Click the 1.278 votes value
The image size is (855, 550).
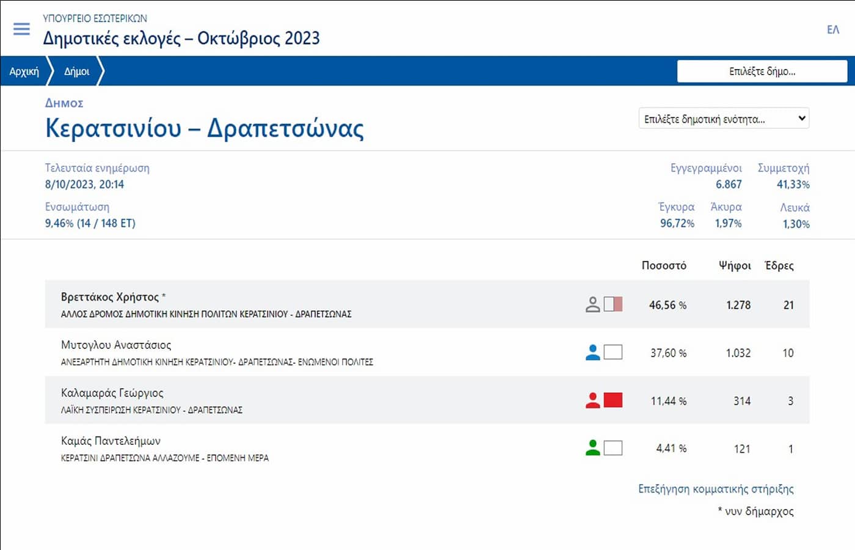[738, 305]
